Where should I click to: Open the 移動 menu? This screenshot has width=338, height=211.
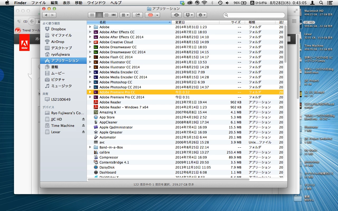(79, 3)
